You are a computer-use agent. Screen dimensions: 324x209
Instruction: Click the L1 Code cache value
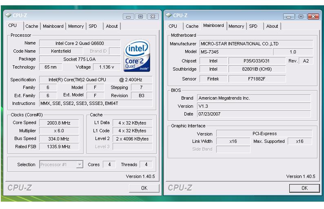tap(133, 131)
